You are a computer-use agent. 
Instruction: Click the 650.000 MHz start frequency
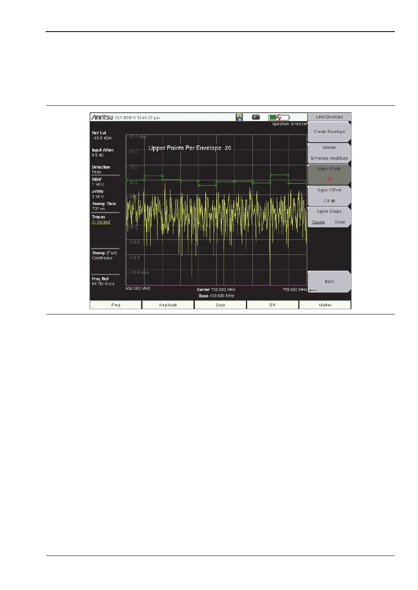138,289
